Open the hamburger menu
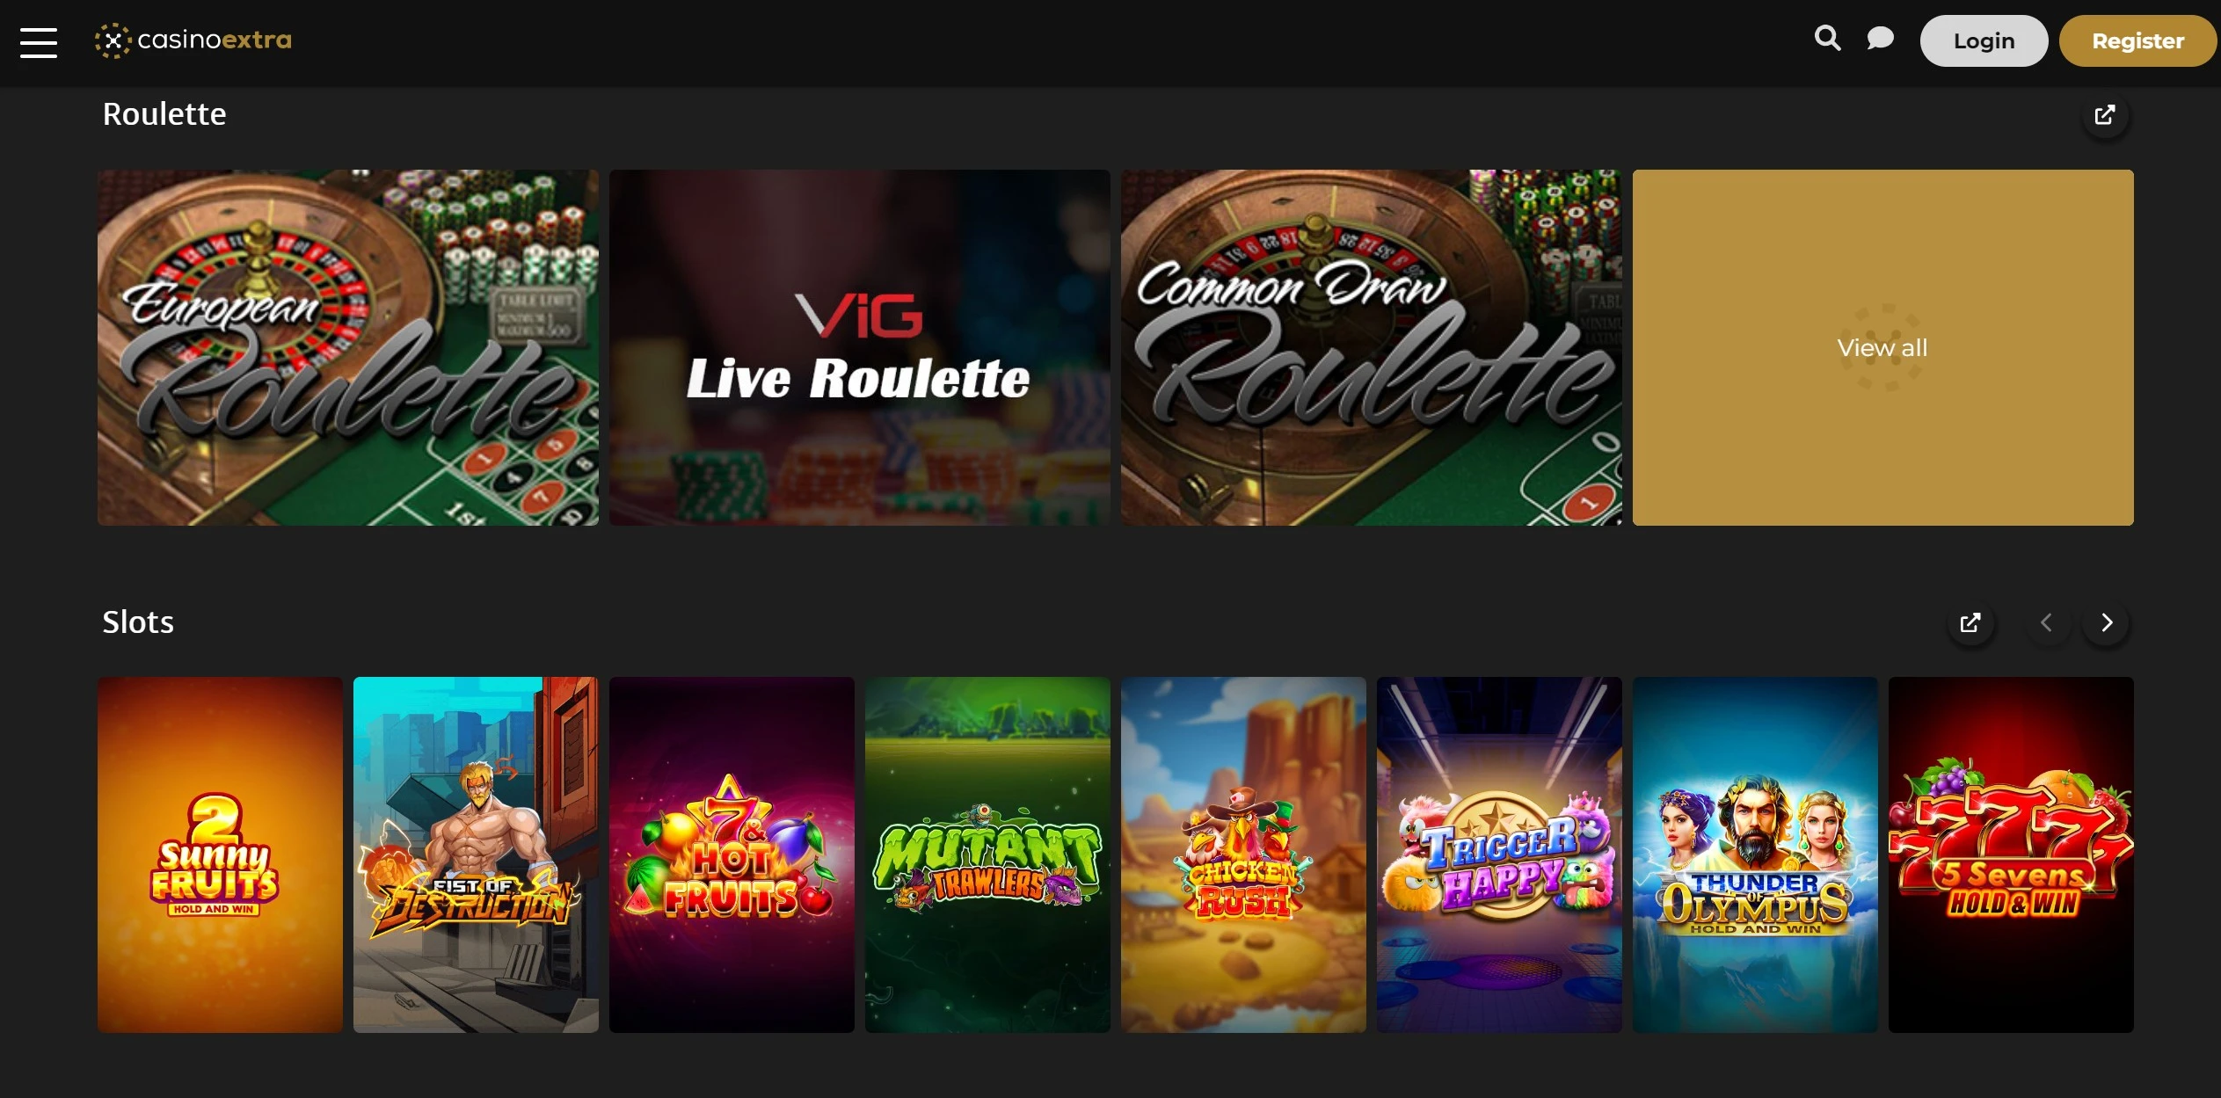This screenshot has width=2221, height=1098. [39, 42]
